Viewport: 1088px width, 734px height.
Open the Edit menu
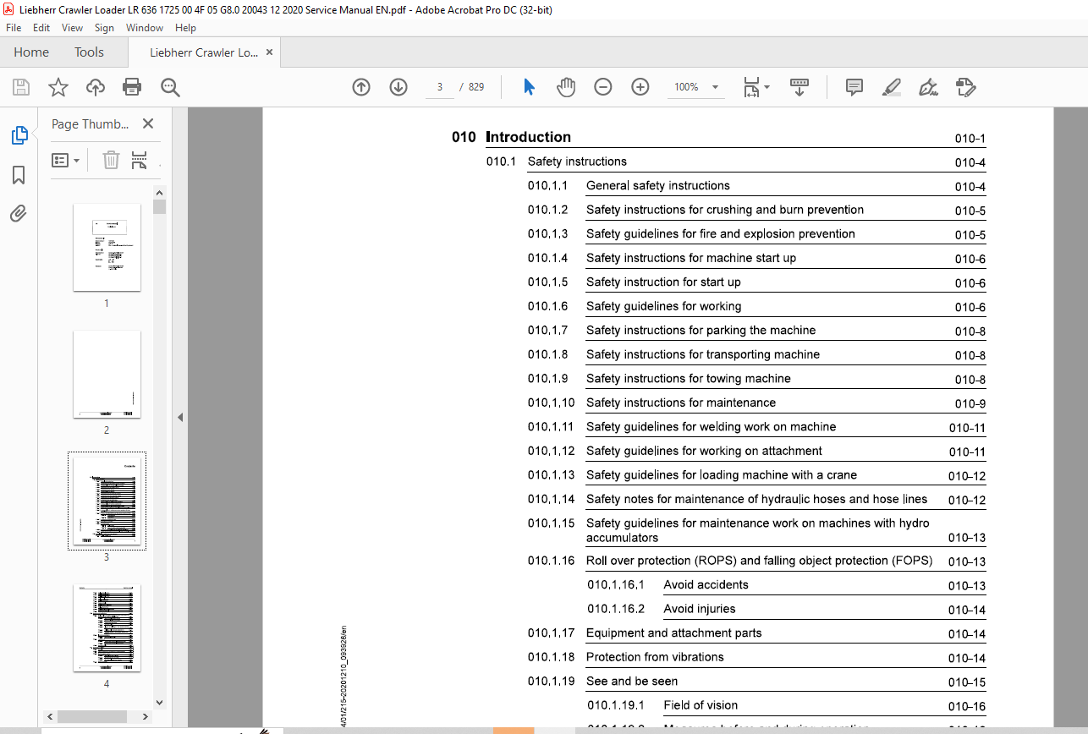click(41, 28)
